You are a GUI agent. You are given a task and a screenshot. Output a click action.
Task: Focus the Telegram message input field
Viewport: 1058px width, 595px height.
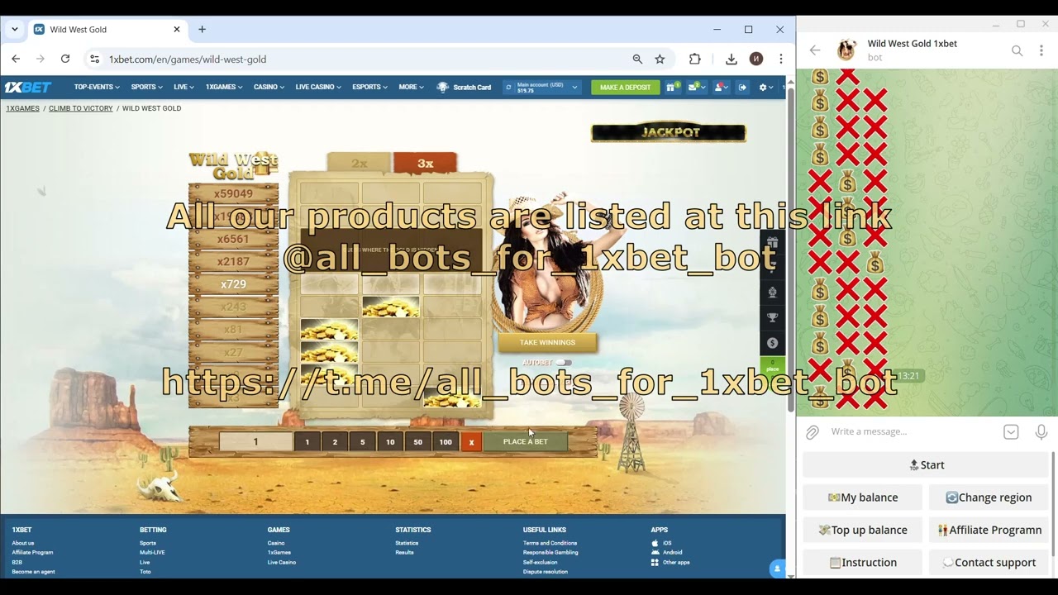click(909, 431)
